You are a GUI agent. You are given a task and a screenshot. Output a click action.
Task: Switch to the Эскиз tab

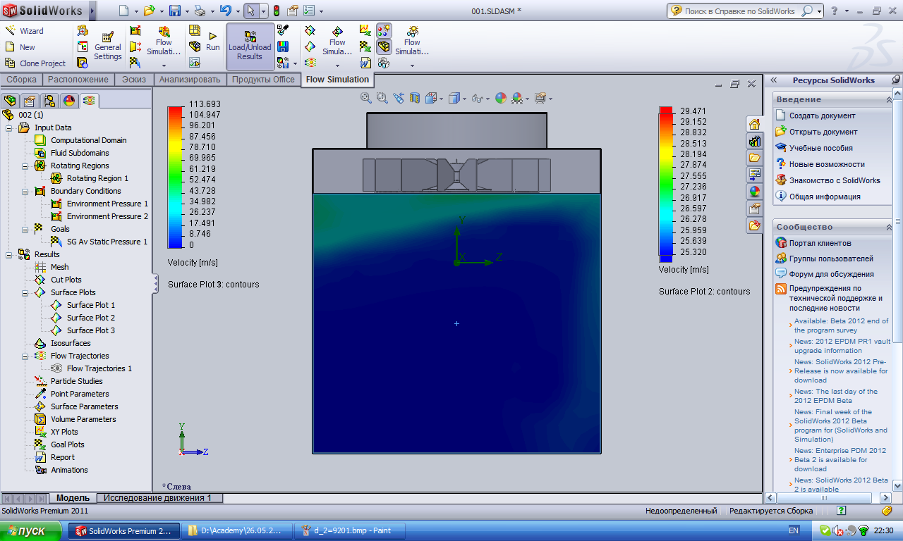point(133,80)
